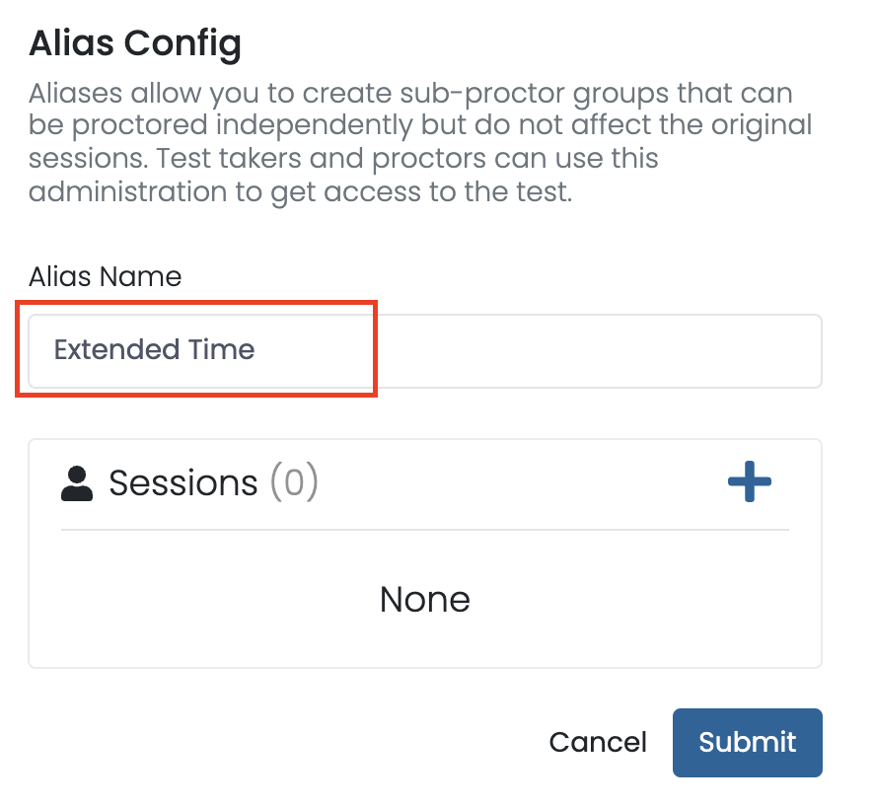This screenshot has height=807, width=874.
Task: Click the Alias Config title
Action: 135,43
